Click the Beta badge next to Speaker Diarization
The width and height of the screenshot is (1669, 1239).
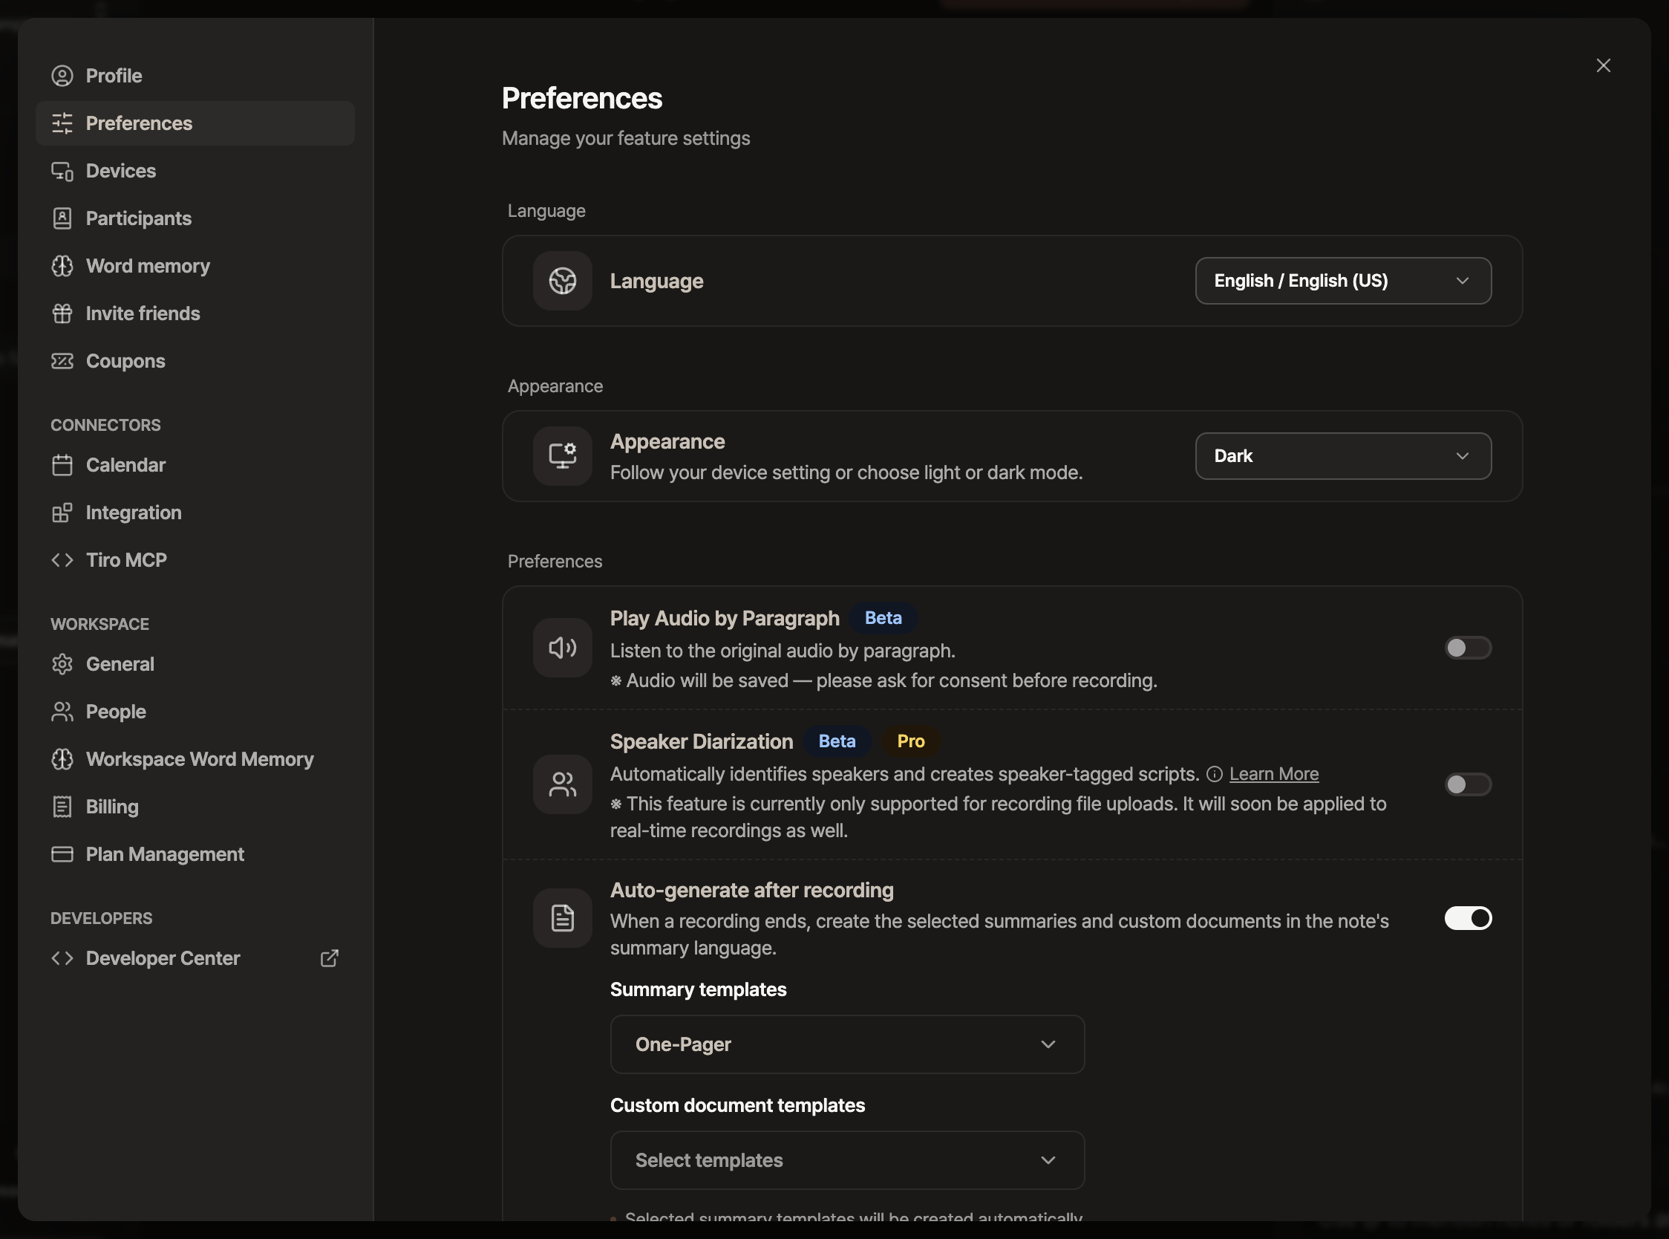[837, 741]
